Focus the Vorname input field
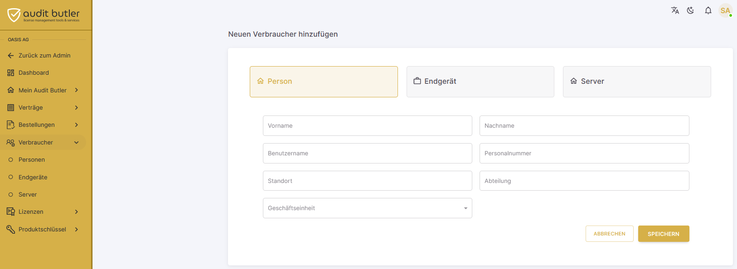 pos(368,125)
